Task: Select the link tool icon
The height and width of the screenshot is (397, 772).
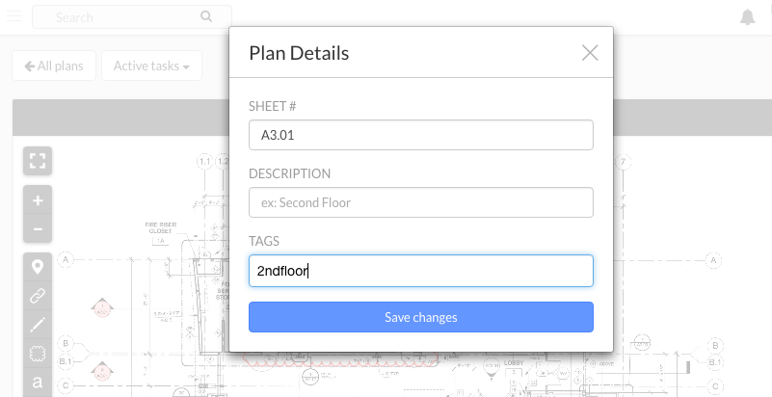Action: pyautogui.click(x=38, y=296)
